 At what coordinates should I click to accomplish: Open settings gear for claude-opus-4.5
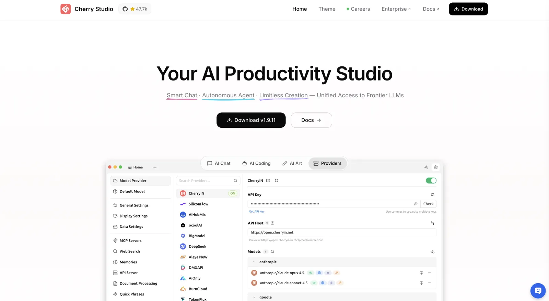point(421,273)
